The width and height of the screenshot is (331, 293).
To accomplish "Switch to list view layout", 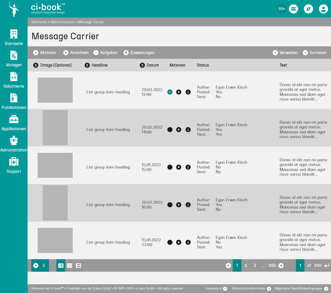I will [61, 265].
